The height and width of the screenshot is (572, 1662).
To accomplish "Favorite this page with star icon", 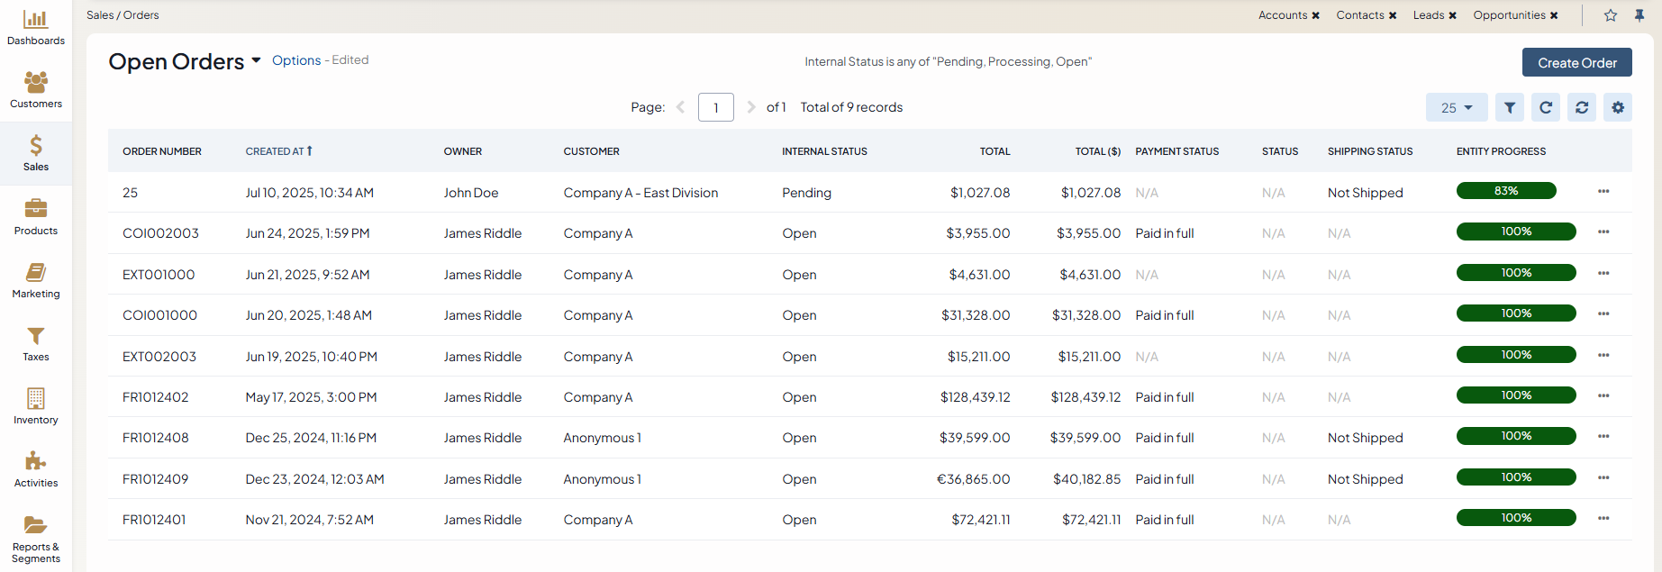I will 1611,15.
